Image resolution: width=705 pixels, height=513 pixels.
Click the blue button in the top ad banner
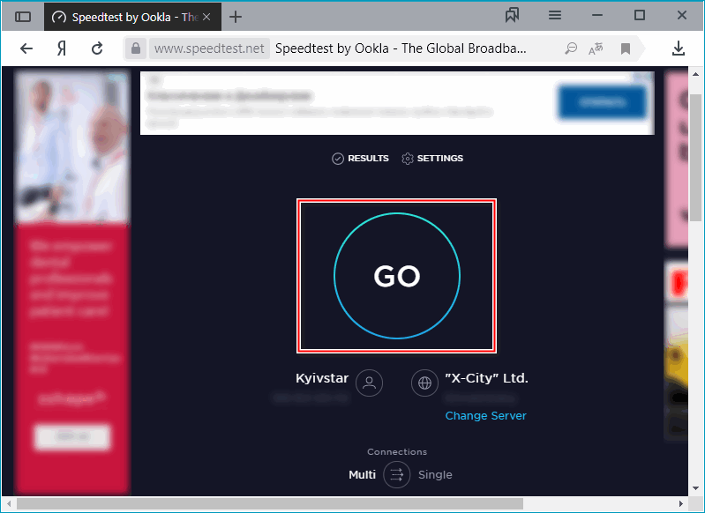point(603,102)
